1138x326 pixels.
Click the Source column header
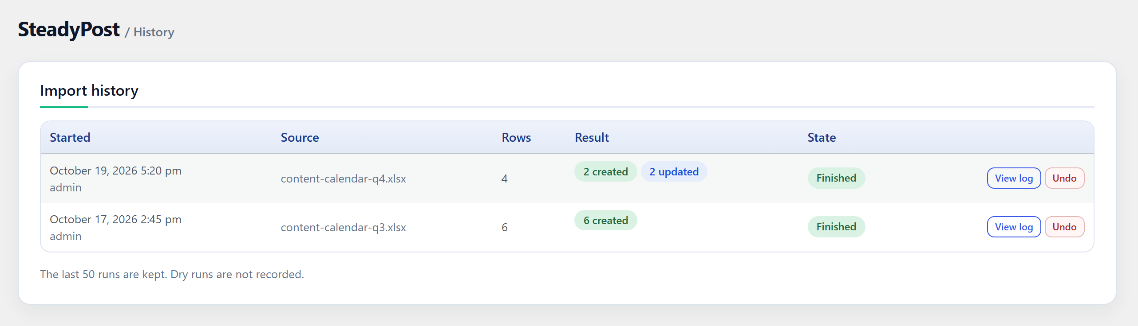300,138
